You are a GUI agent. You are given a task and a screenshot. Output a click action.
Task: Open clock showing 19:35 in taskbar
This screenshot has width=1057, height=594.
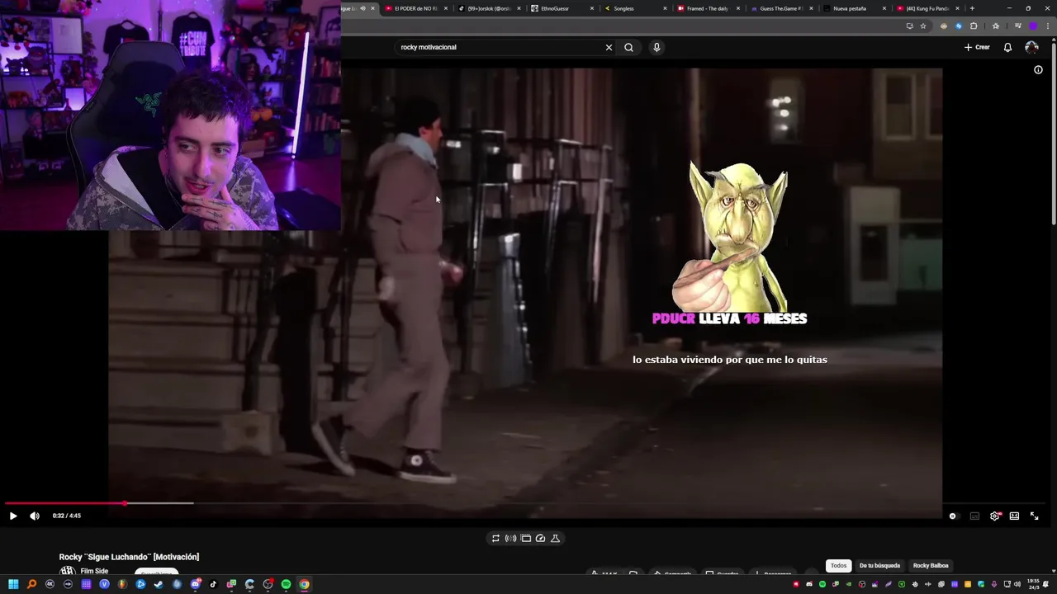[x=1034, y=584]
